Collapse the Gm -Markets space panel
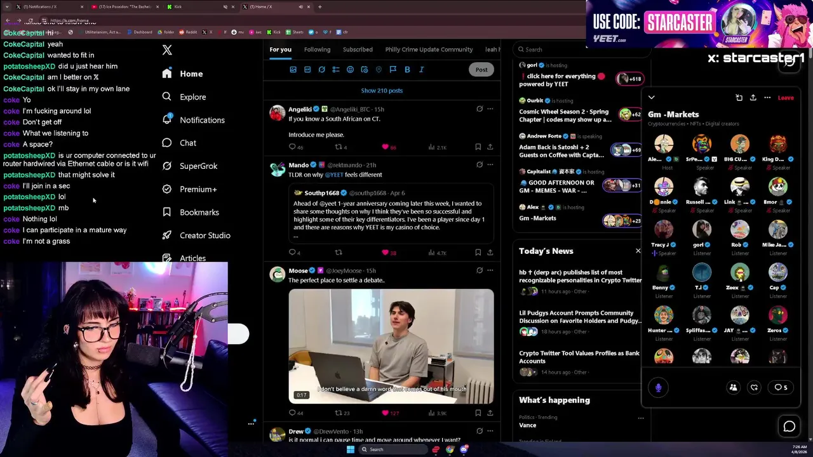 (652, 98)
